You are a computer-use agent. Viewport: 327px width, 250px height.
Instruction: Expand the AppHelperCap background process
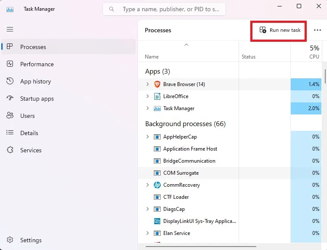point(147,137)
